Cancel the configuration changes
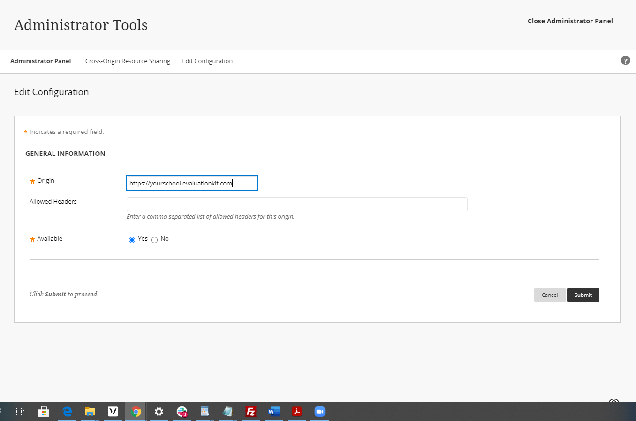The image size is (636, 421). coord(549,295)
